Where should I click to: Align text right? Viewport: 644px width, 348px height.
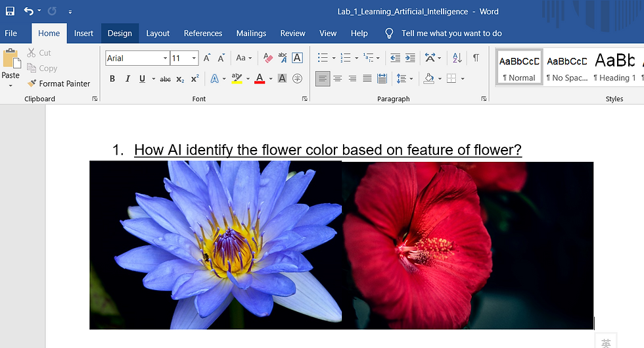tap(352, 78)
